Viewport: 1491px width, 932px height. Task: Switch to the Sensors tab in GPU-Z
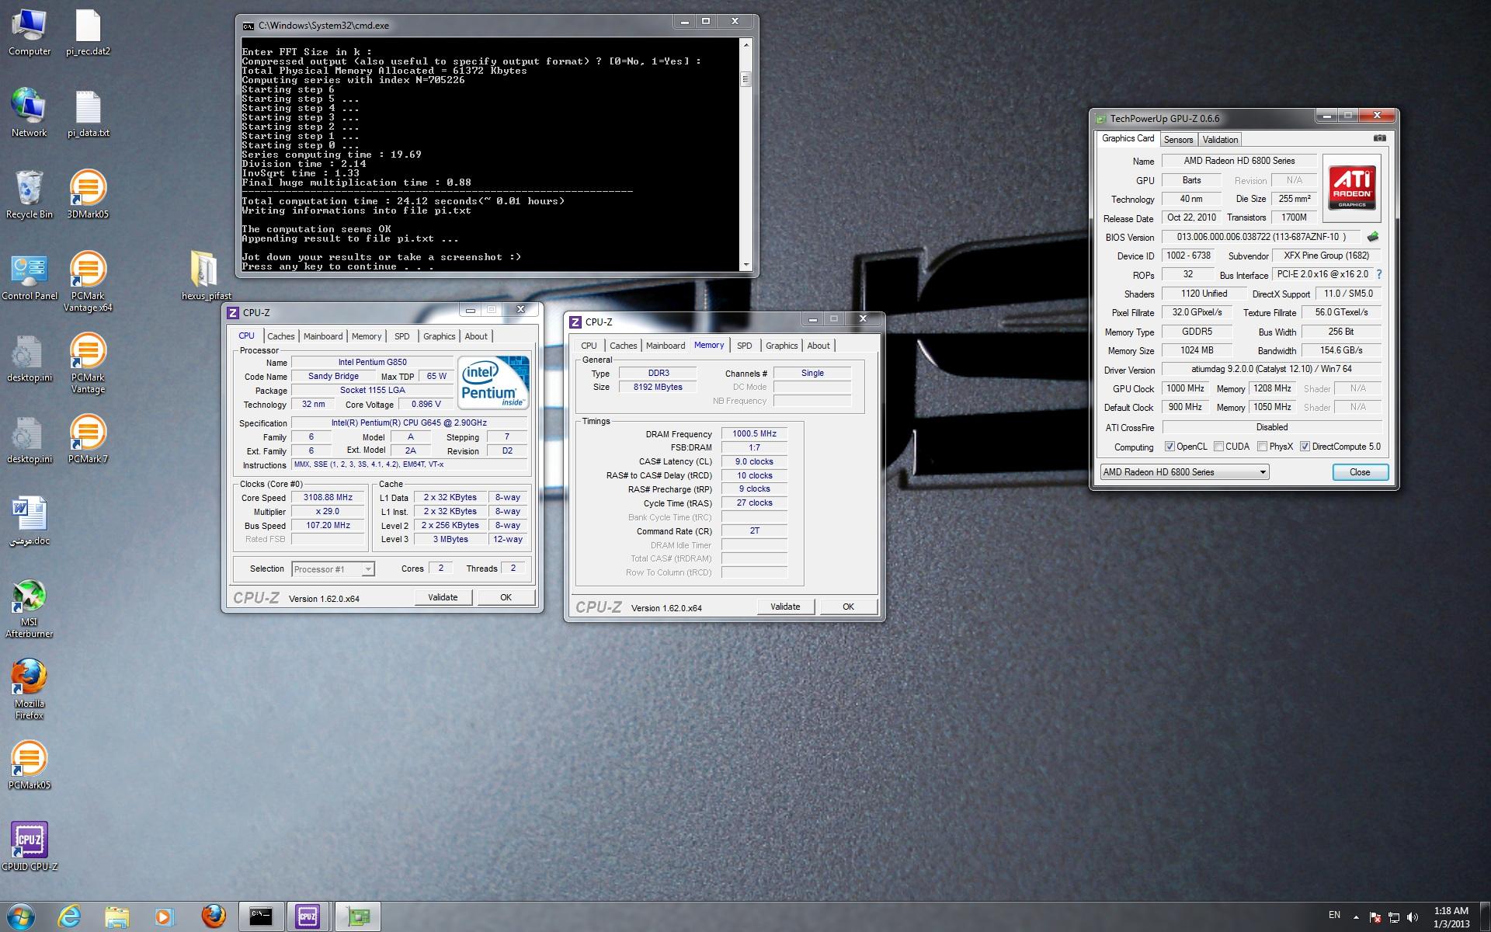tap(1178, 140)
